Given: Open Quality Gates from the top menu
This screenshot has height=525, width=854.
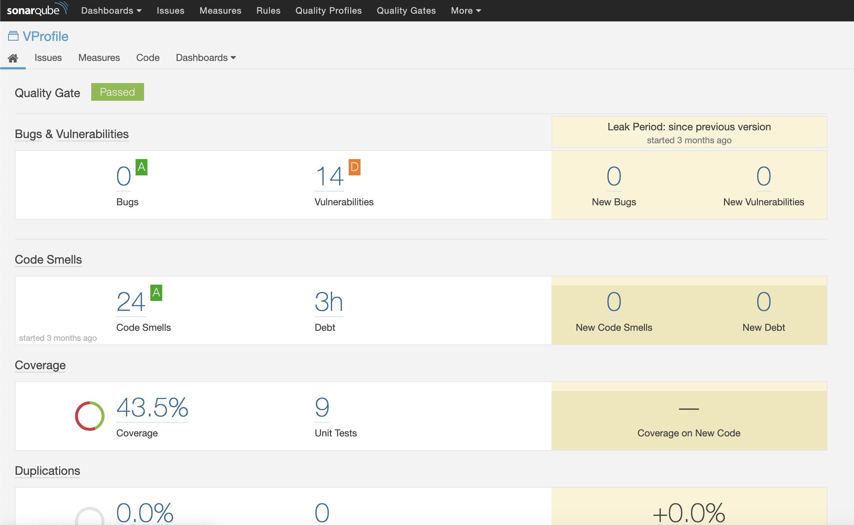Looking at the screenshot, I should [406, 10].
